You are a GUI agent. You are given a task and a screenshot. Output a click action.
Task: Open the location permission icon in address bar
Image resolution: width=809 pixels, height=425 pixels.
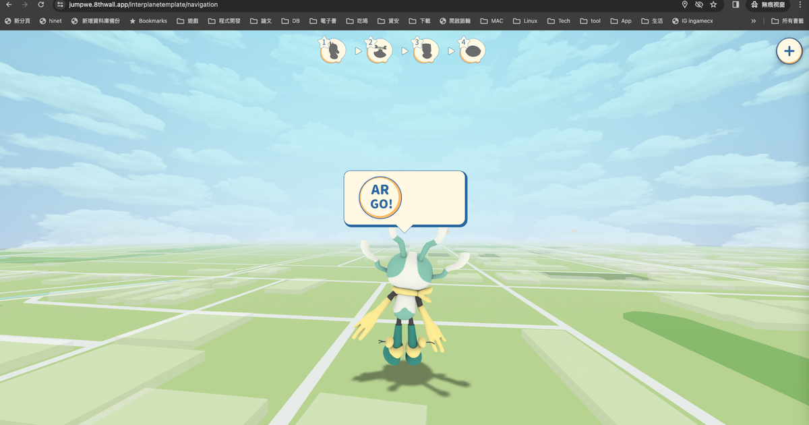685,5
